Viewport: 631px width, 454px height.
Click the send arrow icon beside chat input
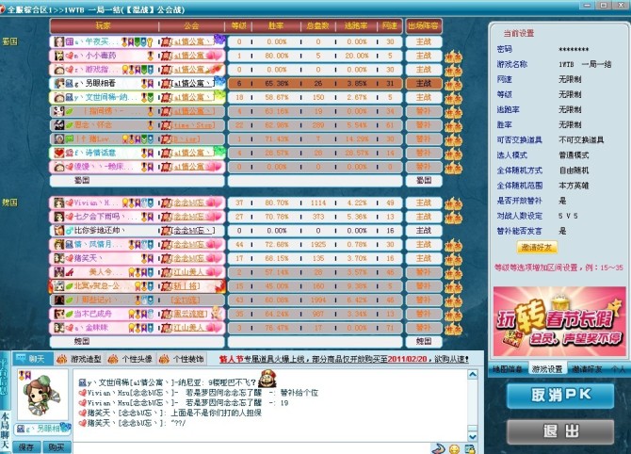point(438,448)
